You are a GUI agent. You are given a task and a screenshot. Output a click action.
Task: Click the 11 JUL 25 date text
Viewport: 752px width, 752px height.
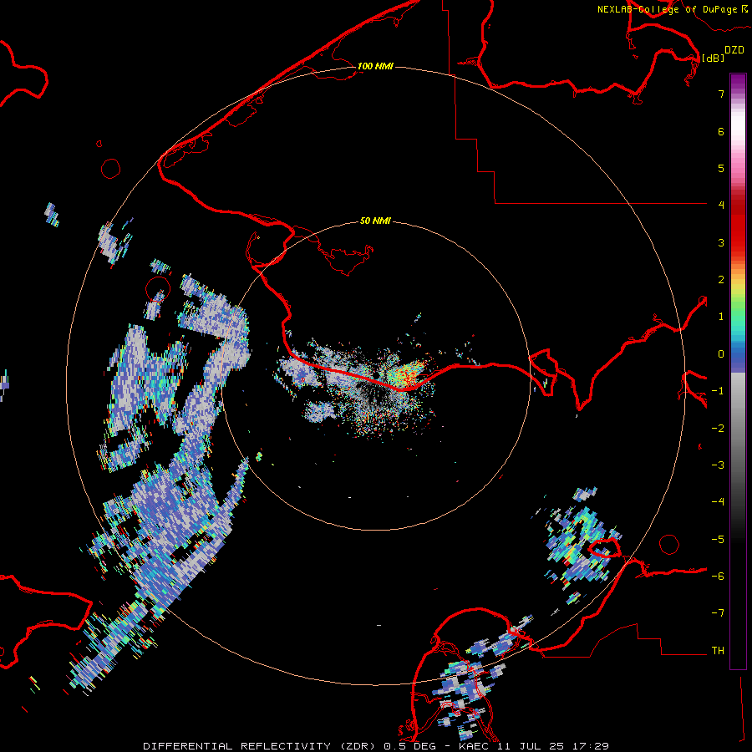[532, 746]
